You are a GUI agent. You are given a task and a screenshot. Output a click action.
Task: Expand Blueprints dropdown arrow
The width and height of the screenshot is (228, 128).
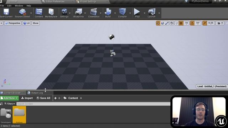pyautogui.click(x=85, y=13)
